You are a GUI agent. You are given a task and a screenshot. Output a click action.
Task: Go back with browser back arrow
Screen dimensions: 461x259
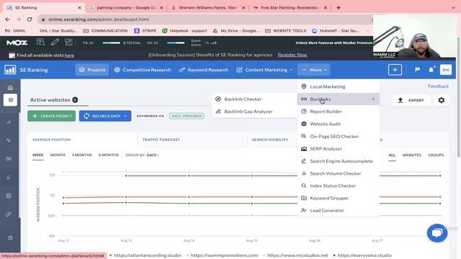(x=8, y=19)
